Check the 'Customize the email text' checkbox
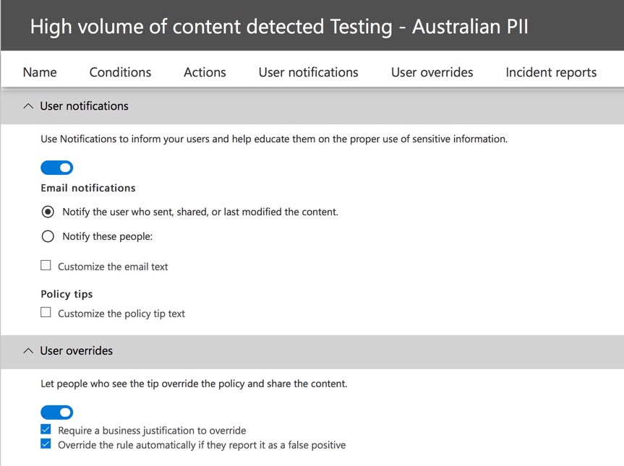The height and width of the screenshot is (466, 624). (x=46, y=265)
